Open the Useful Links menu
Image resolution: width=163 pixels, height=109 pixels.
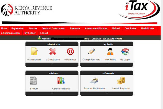click(x=148, y=28)
